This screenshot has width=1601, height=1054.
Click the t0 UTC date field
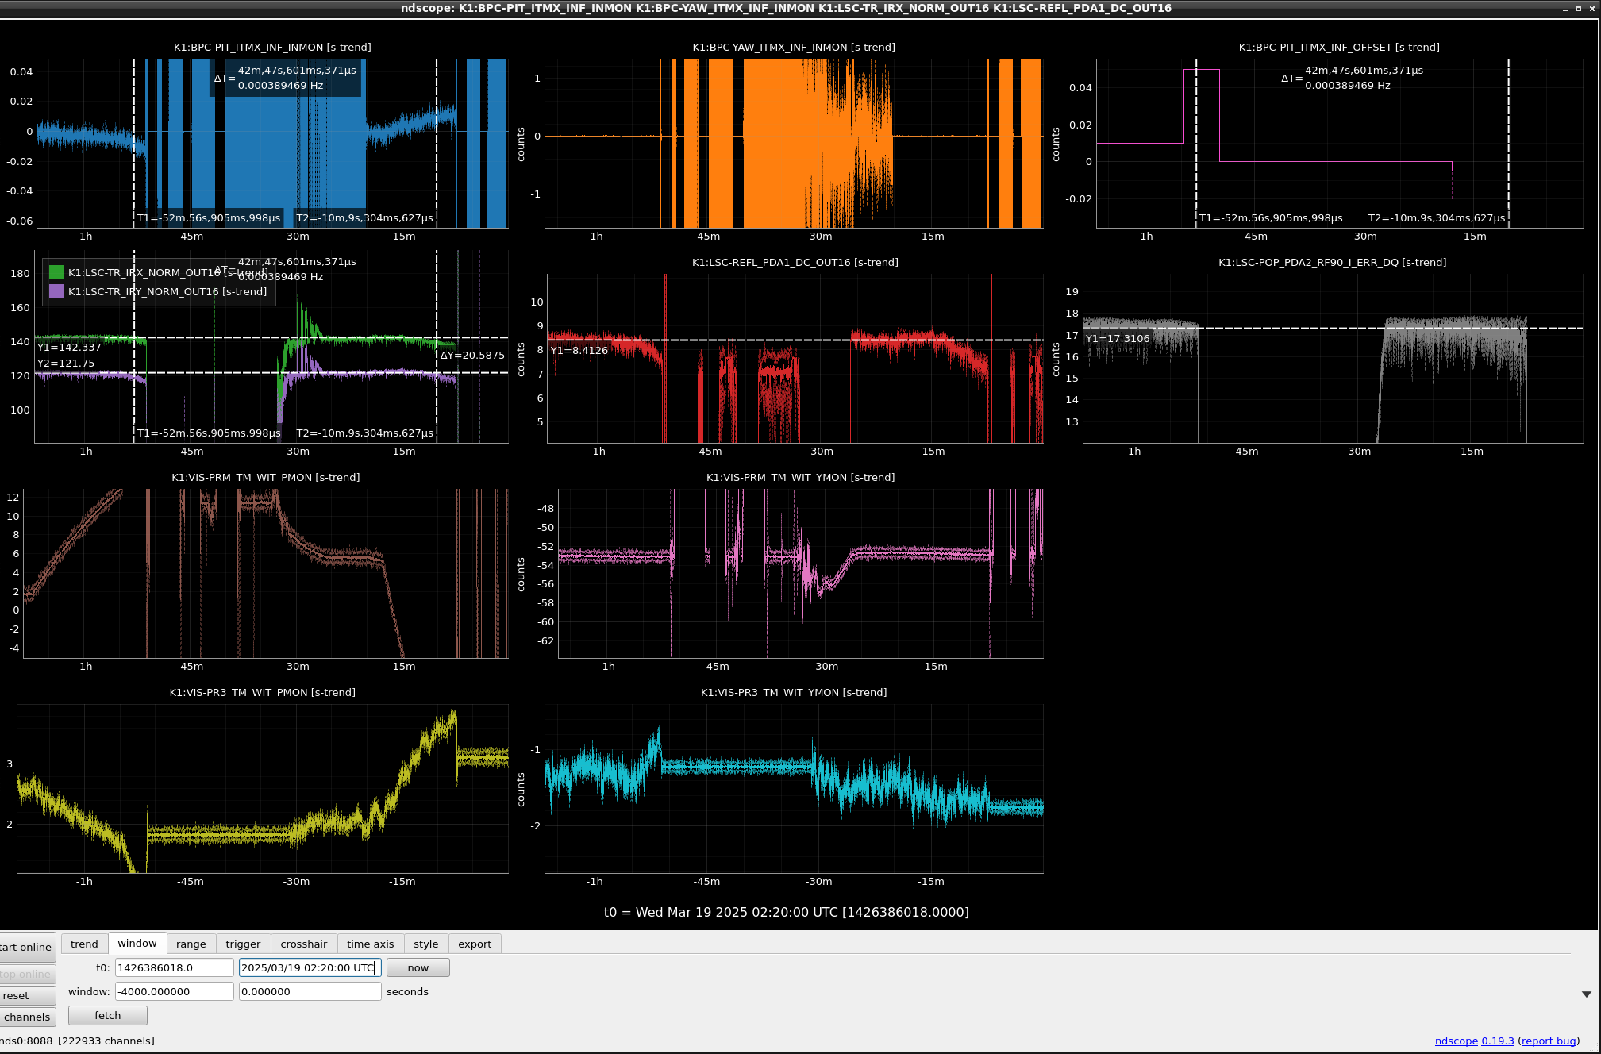[310, 967]
